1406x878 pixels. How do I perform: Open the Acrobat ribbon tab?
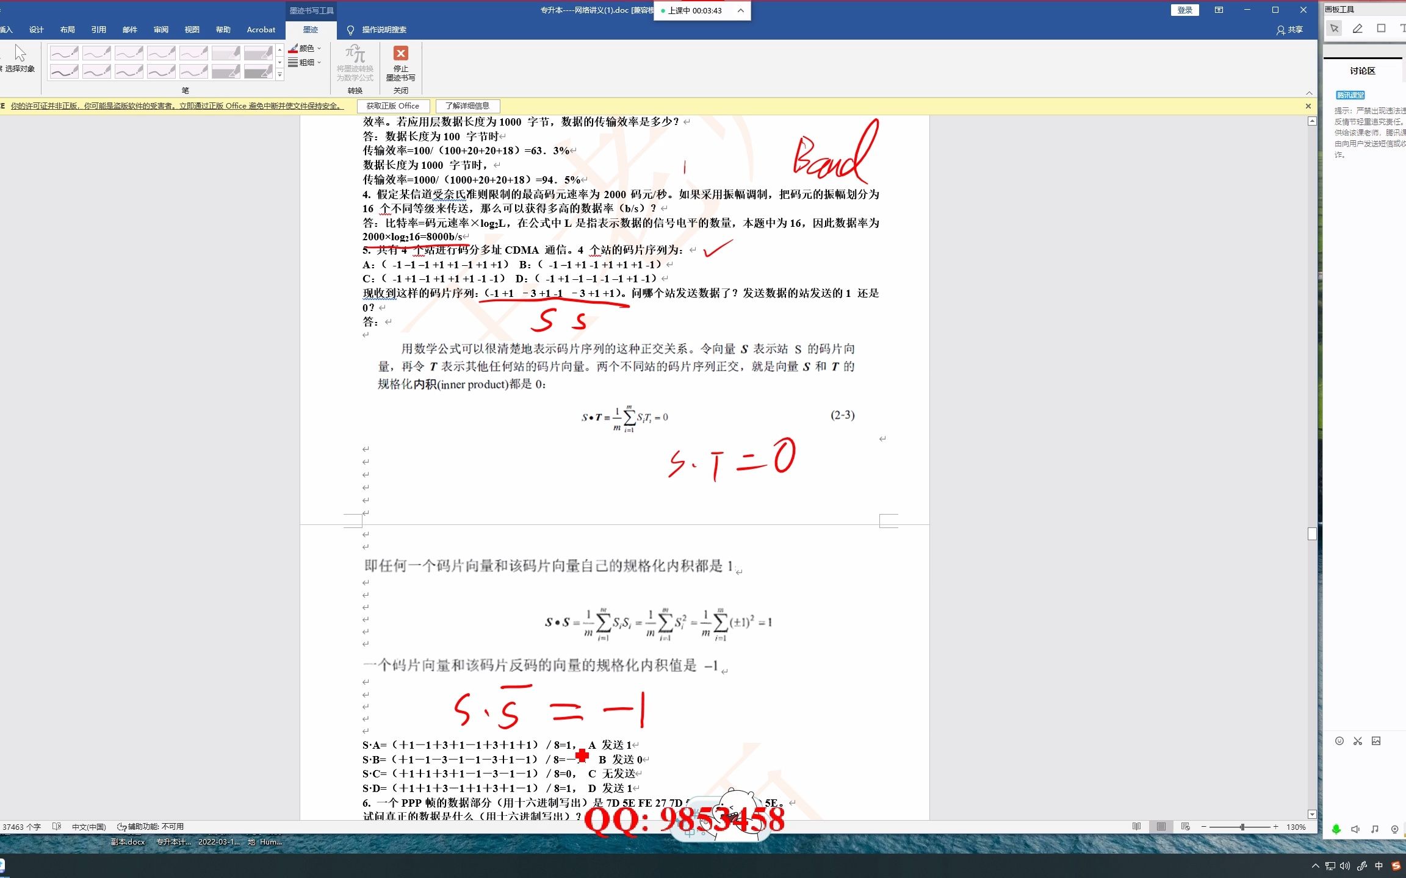point(261,30)
